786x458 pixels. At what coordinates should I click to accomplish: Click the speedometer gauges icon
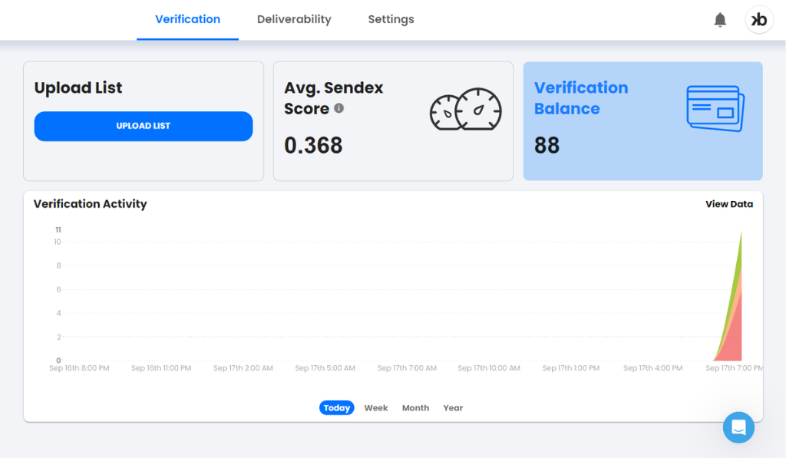466,109
